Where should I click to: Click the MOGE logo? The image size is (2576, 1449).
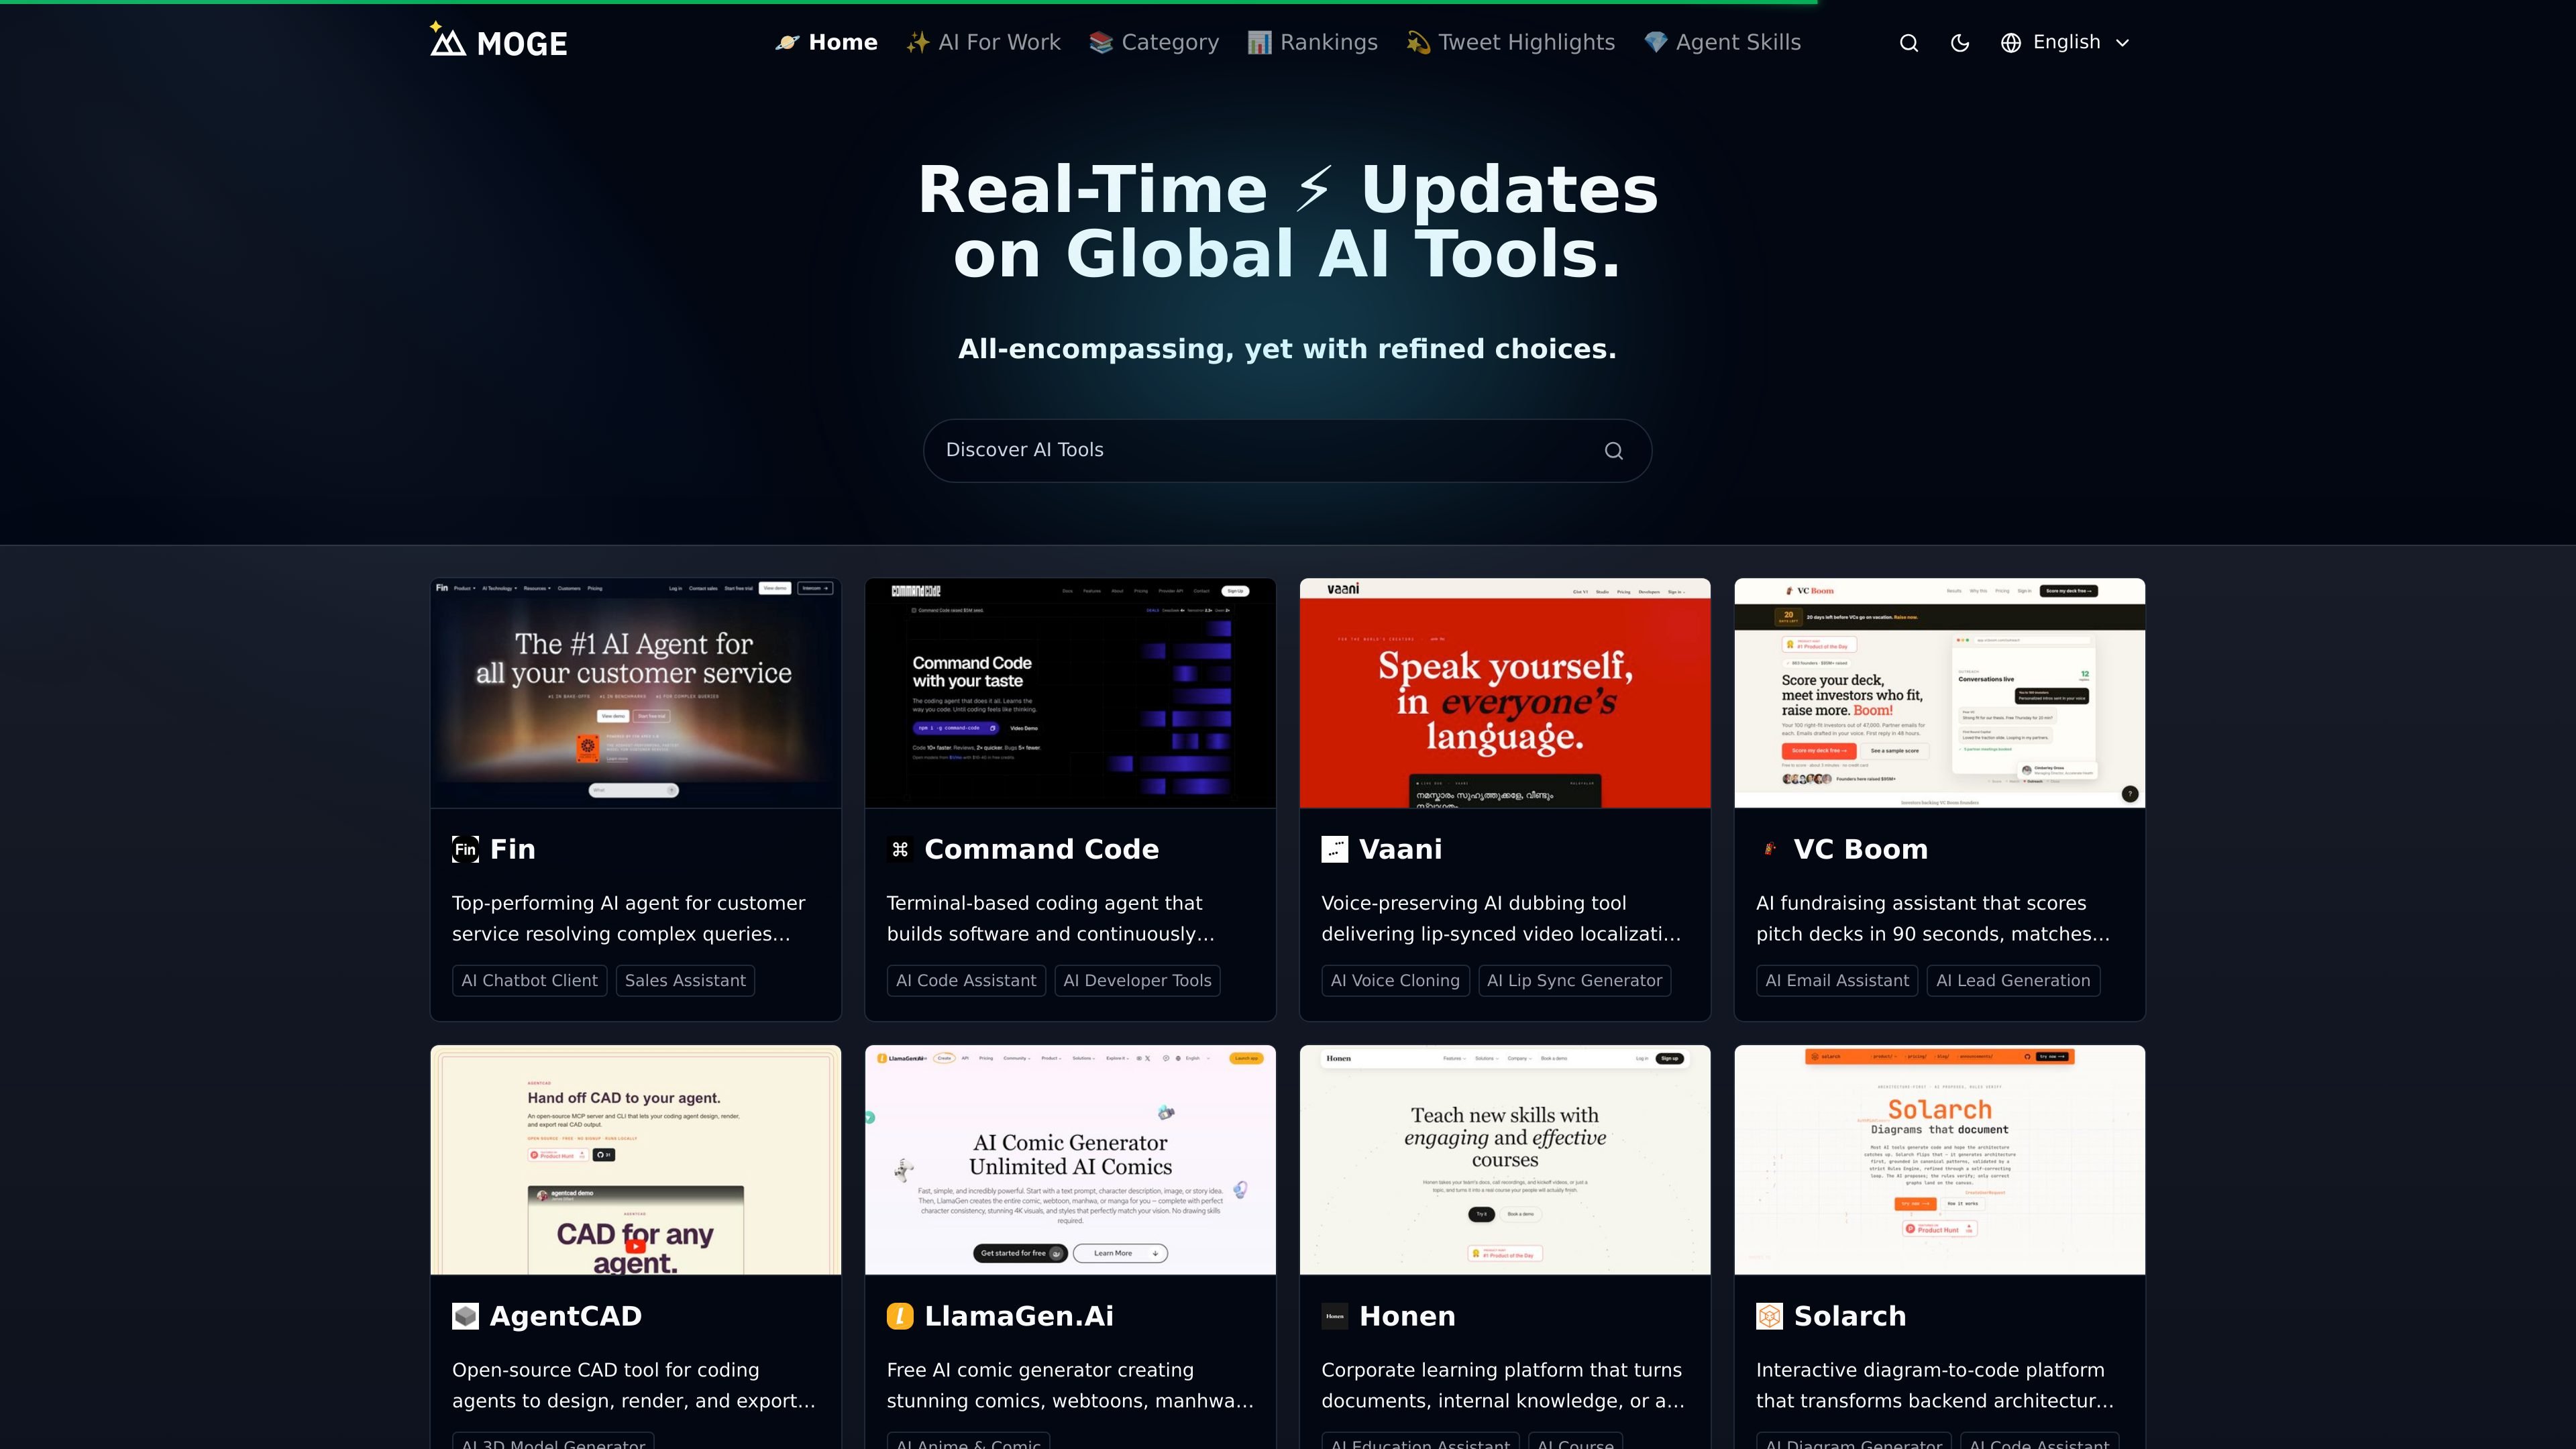pyautogui.click(x=498, y=41)
